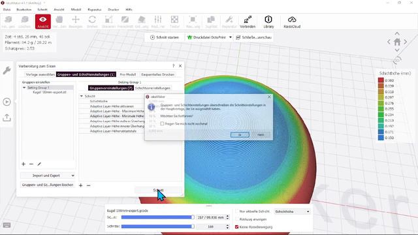The image size is (418, 235).
Task: Enable 'Rückzug anzeigen' checkbox
Action: [236, 219]
